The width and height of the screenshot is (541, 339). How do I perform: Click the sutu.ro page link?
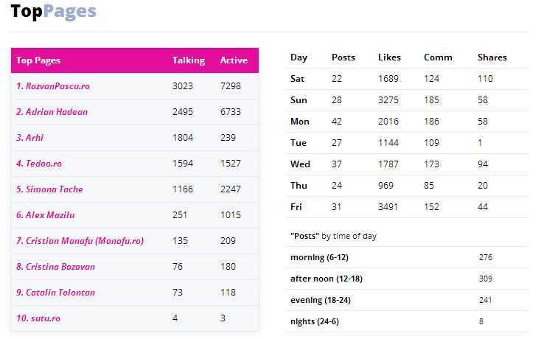[38, 318]
